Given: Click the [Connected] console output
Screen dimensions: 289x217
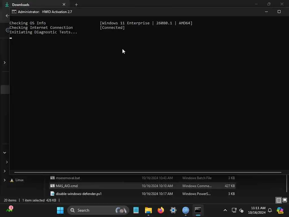Looking at the screenshot, I should (x=112, y=28).
